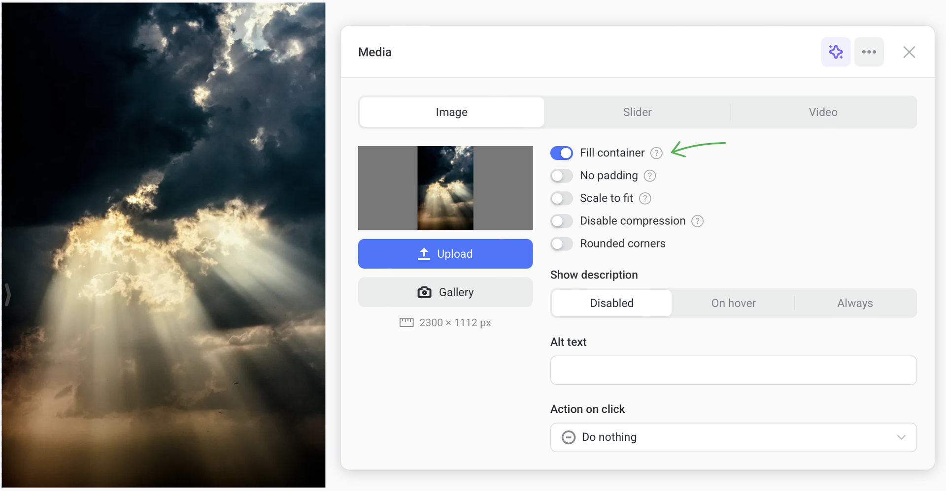This screenshot has height=491, width=946.
Task: Turn off the Fill container toggle
Action: tap(561, 153)
